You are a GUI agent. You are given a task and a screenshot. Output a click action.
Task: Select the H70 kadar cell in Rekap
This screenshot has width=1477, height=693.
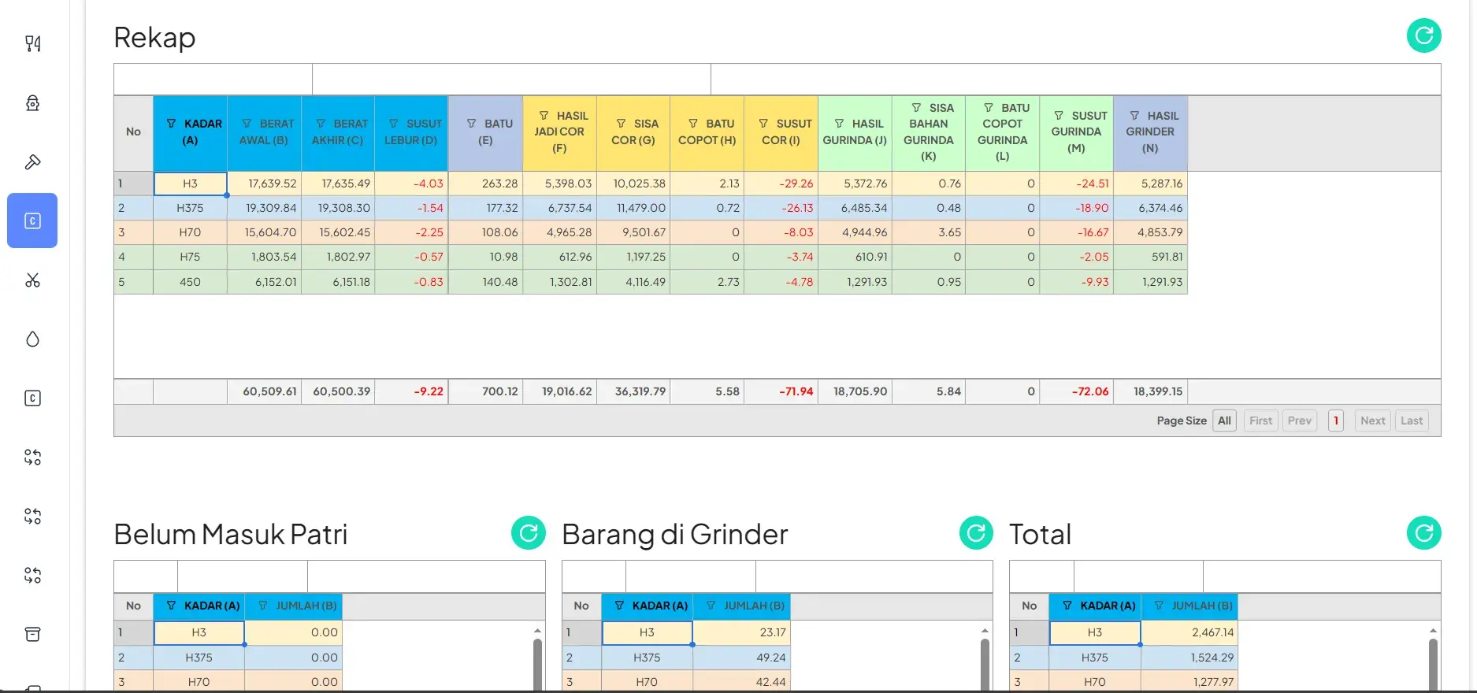click(x=190, y=232)
